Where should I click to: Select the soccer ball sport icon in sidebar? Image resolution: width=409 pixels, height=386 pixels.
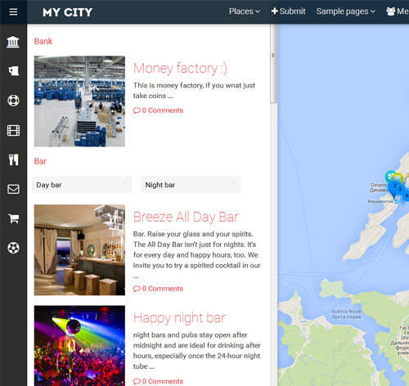coord(13,248)
